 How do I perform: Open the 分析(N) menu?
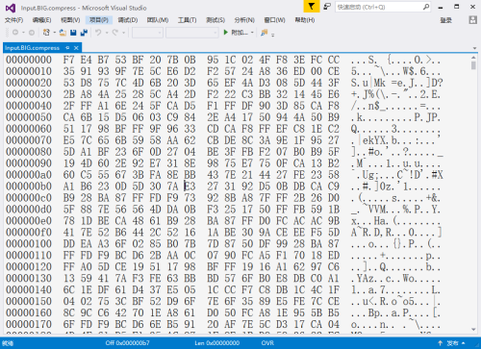[x=244, y=20]
